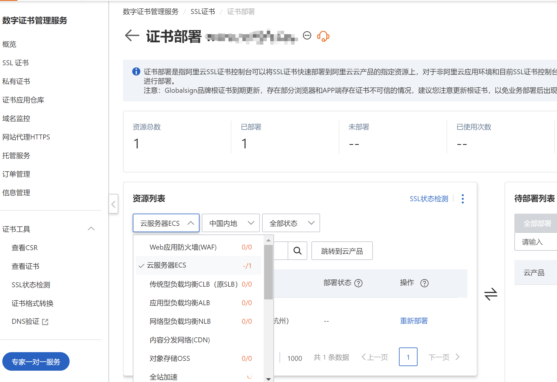557x382 pixels.
Task: Click the swap arrows transfer icon
Action: click(491, 294)
